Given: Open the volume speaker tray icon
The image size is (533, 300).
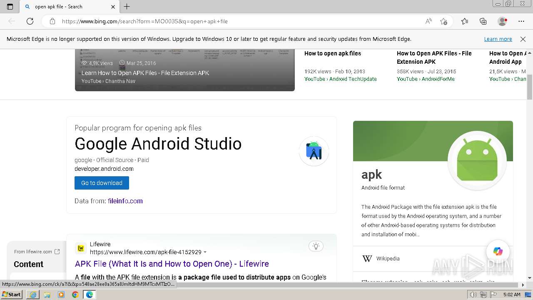Looking at the screenshot, I should coord(473,295).
